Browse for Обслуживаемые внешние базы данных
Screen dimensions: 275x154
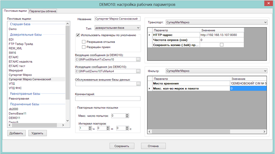click(x=138, y=84)
